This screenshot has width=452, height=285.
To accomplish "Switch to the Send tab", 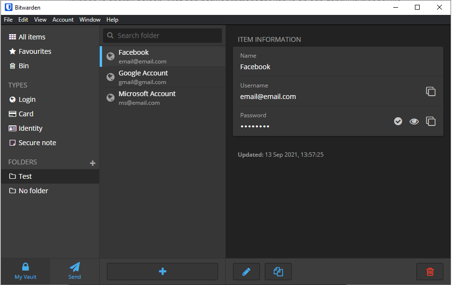I will [x=75, y=271].
